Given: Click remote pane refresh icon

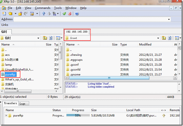Looking at the screenshot, I should [170, 38].
